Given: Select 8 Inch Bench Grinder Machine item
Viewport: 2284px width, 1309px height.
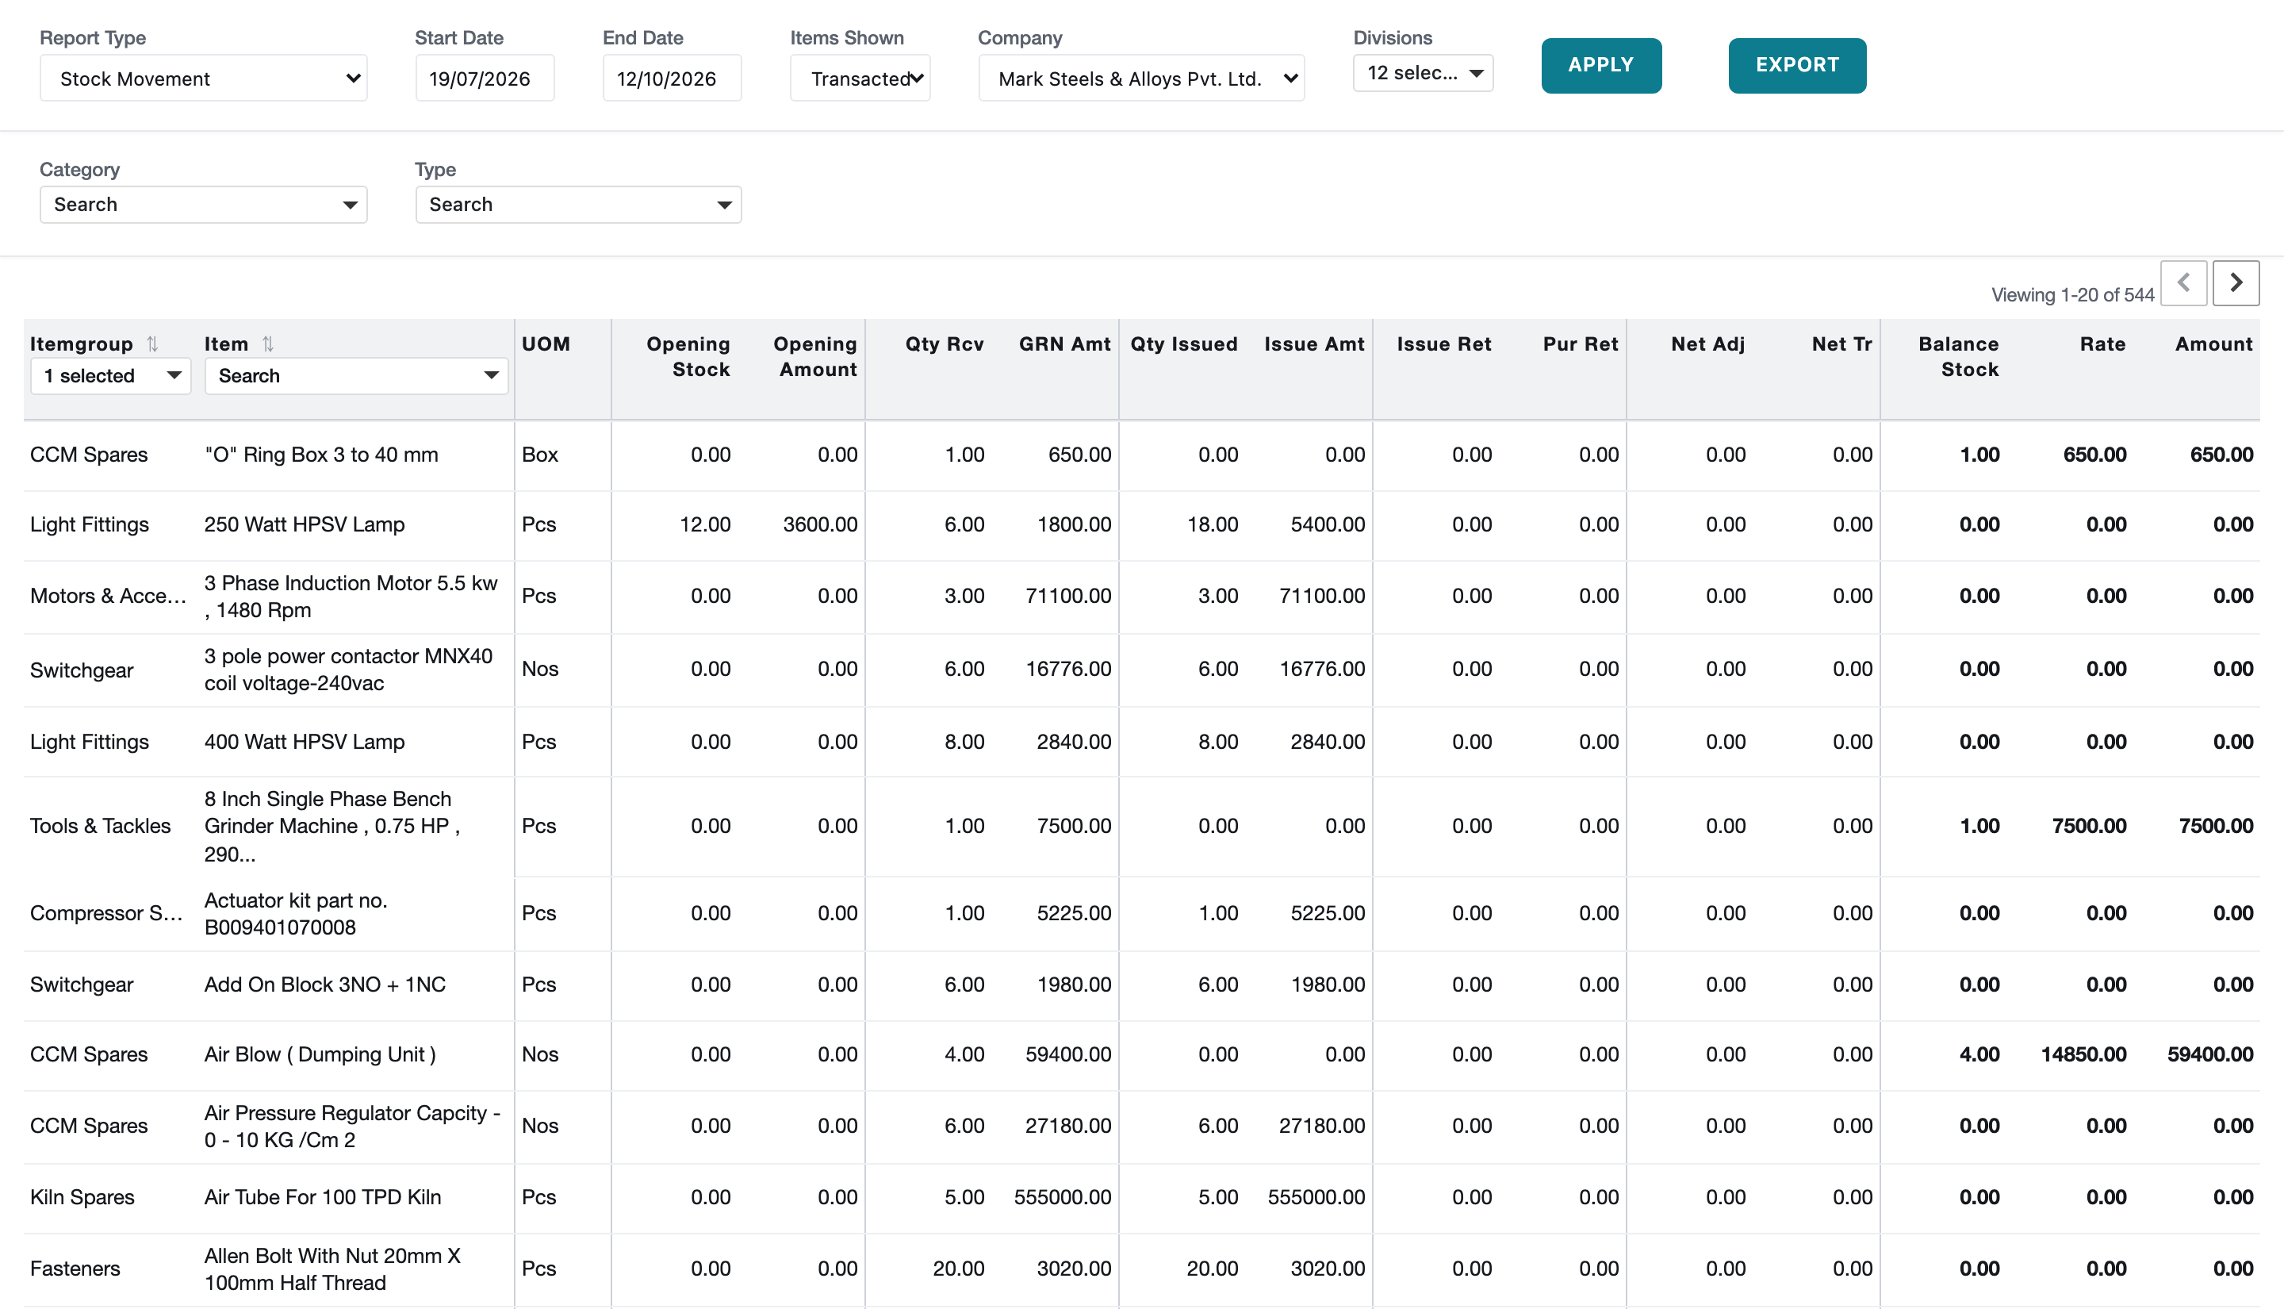Looking at the screenshot, I should pyautogui.click(x=332, y=827).
